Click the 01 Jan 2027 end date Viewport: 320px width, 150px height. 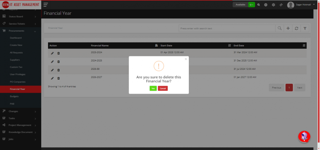point(245,77)
